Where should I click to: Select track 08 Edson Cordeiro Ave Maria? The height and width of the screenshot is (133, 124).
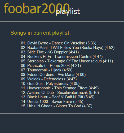coord(53,75)
